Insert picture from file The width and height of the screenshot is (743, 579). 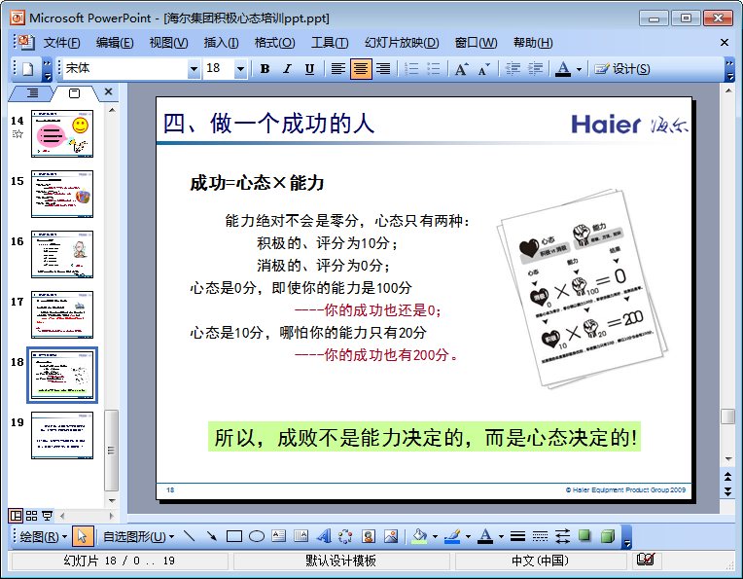(x=391, y=536)
